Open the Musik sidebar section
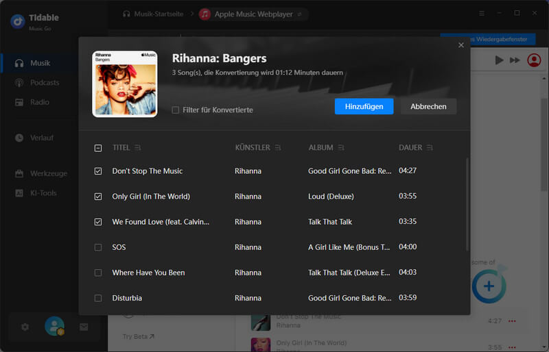This screenshot has height=352, width=549. 39,63
